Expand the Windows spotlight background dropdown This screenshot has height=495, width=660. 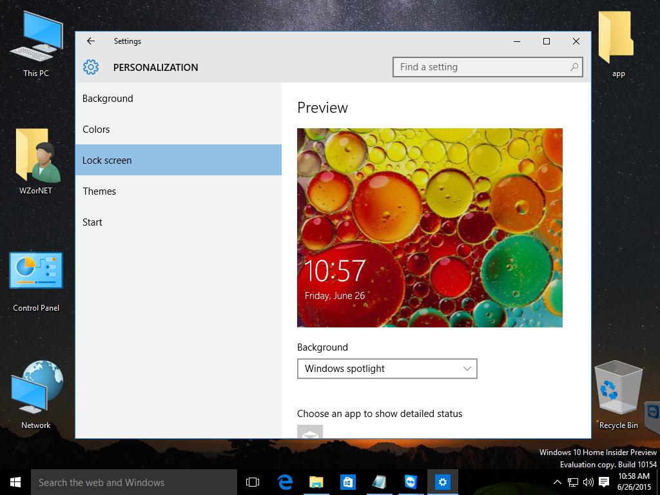387,369
